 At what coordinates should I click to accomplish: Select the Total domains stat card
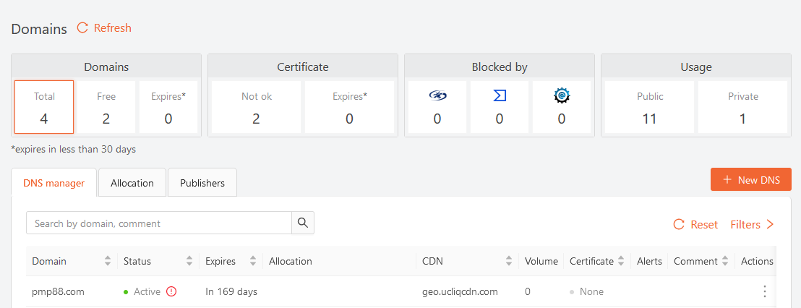pos(44,107)
